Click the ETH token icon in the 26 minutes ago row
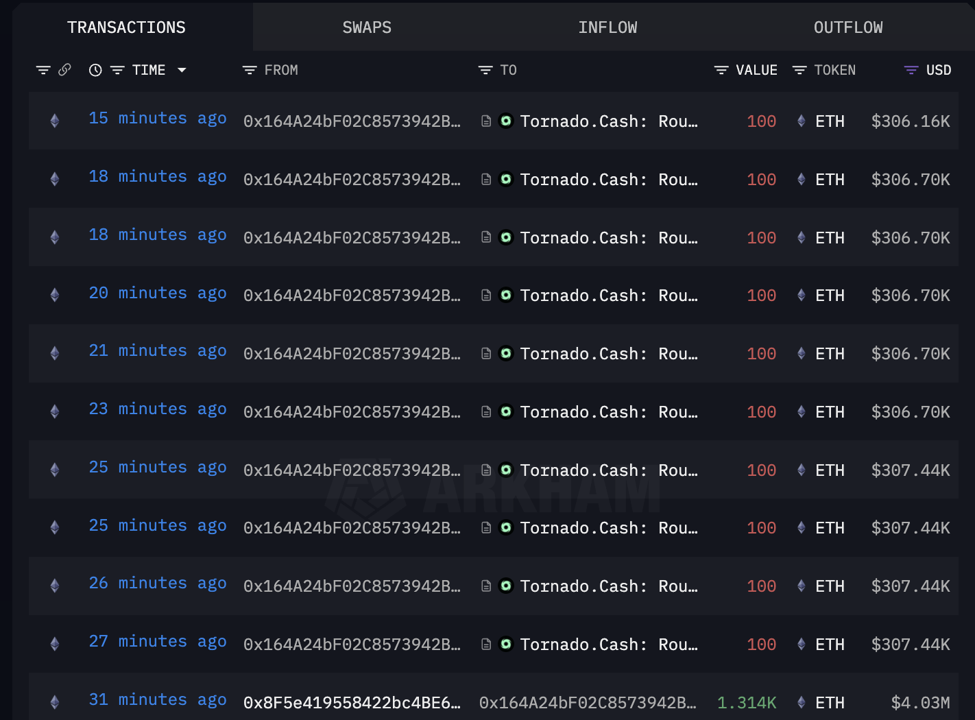Screen dimensions: 975x720 coord(801,586)
